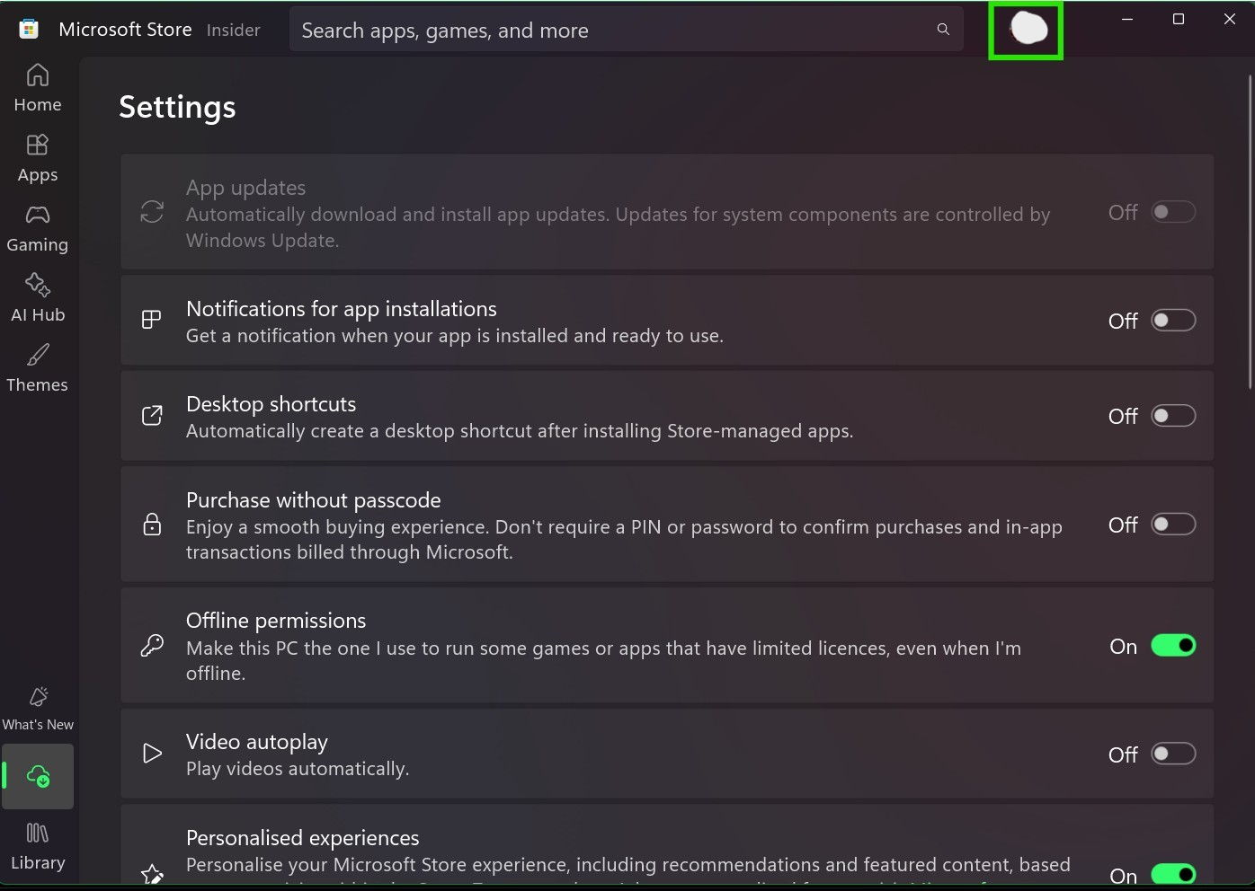Open the Themes section
Screen dimensions: 1255x891
[x=38, y=367]
